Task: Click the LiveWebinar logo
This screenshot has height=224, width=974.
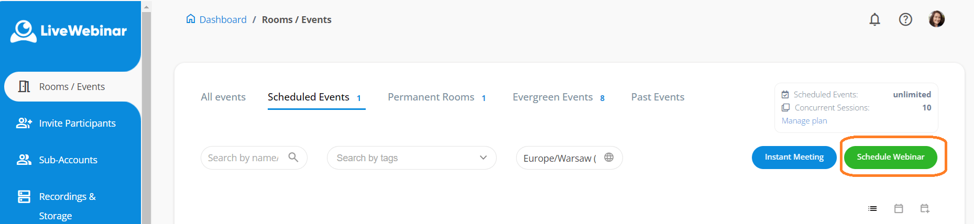Action: pyautogui.click(x=69, y=31)
